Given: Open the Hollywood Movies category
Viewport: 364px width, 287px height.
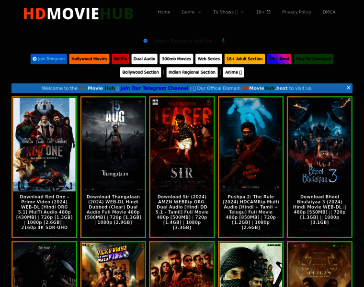Looking at the screenshot, I should tap(89, 59).
